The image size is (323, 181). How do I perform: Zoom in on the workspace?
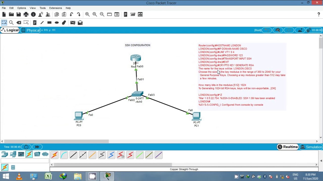[87, 14]
